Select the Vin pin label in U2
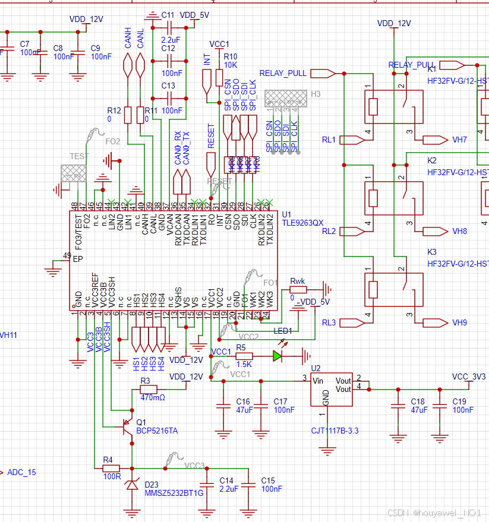The image size is (489, 522). (318, 381)
